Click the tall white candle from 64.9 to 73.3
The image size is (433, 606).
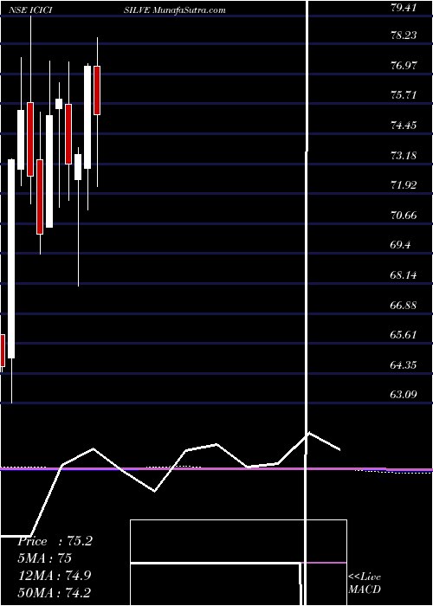tap(11, 259)
